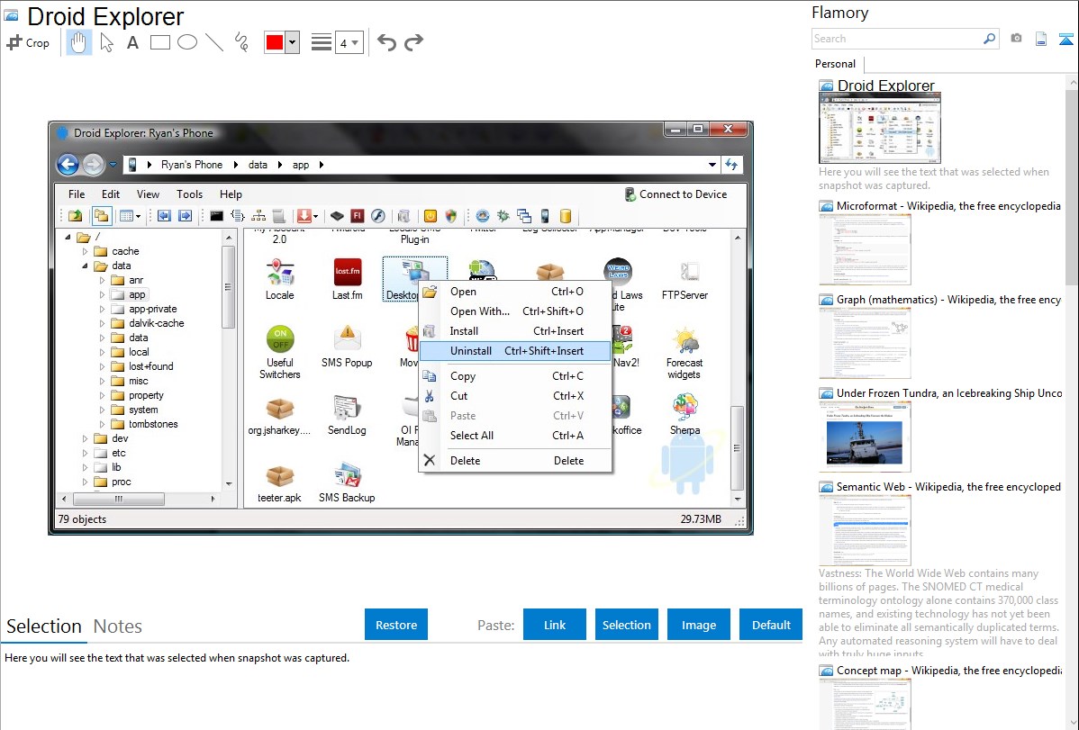The height and width of the screenshot is (730, 1079).
Task: Expand the cache folder in tree
Action: point(86,252)
